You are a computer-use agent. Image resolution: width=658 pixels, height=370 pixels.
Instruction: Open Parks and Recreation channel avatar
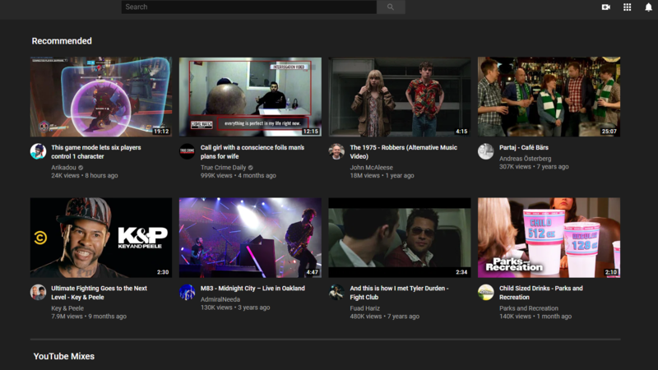point(486,293)
